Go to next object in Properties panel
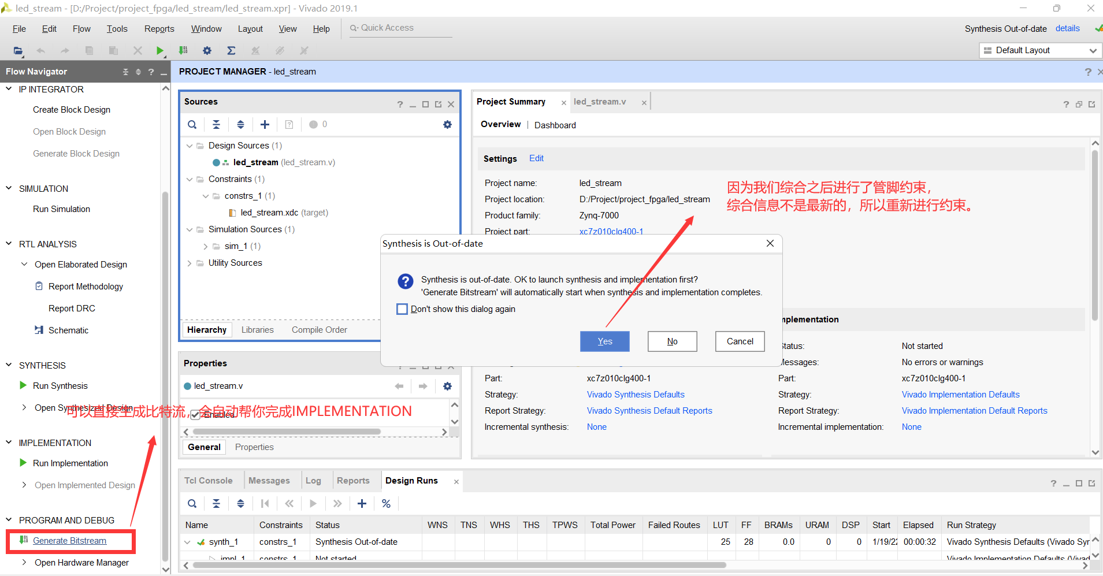The width and height of the screenshot is (1103, 576). click(x=423, y=386)
